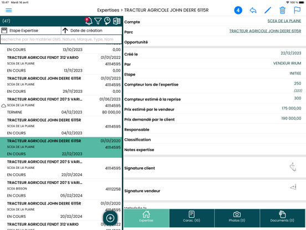306x230 pixels.
Task: Click the flag icon
Action: point(297,10)
